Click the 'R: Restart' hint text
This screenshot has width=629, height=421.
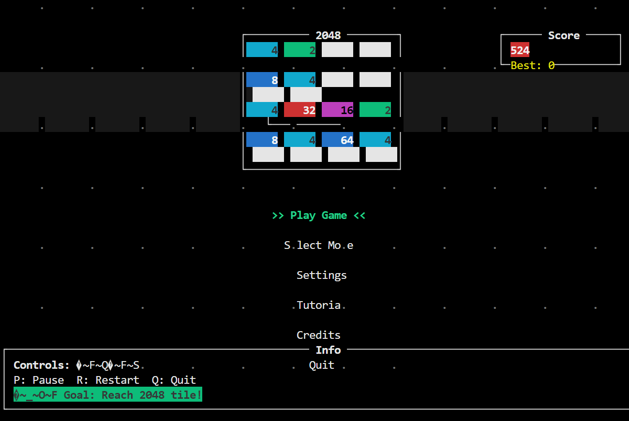(x=108, y=380)
